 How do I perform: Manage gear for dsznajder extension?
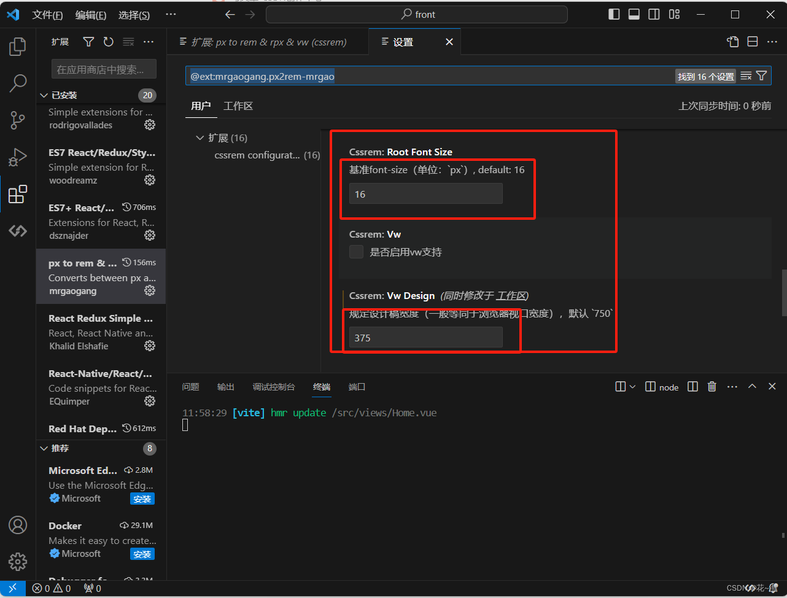point(150,235)
